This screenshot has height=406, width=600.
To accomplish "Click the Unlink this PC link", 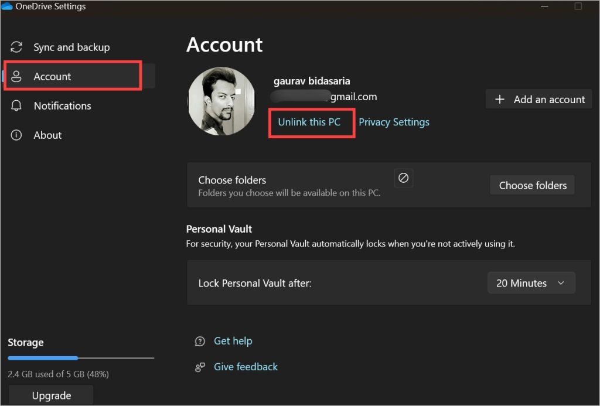I will [x=309, y=122].
